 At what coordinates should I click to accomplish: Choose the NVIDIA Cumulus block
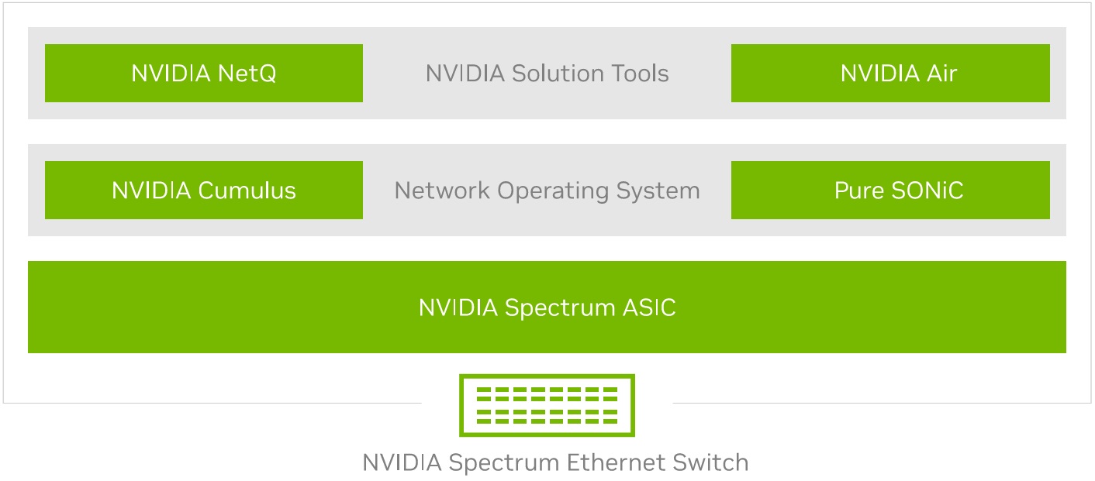click(204, 190)
